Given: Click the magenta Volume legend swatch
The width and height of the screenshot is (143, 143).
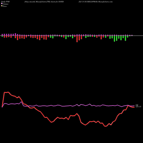Looking at the screenshot, I should coord(2,4).
